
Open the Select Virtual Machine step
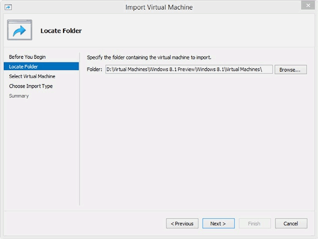pos(32,76)
